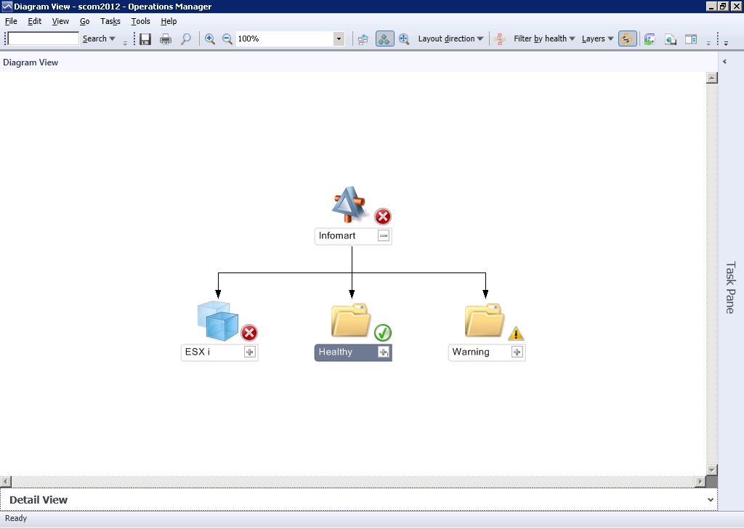This screenshot has height=529, width=744.
Task: Click the red critical badge on Infomart
Action: (383, 217)
